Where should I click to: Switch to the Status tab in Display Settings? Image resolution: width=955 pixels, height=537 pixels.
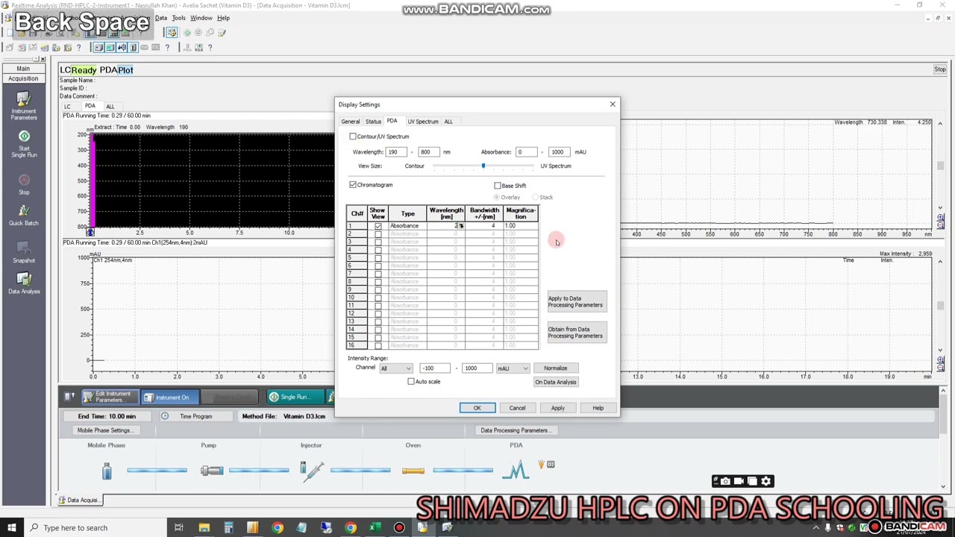click(373, 122)
